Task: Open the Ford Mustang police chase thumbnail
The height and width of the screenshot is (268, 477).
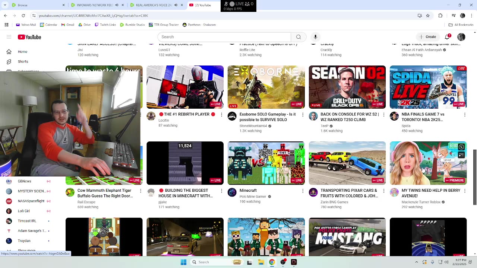Action: tap(347, 237)
